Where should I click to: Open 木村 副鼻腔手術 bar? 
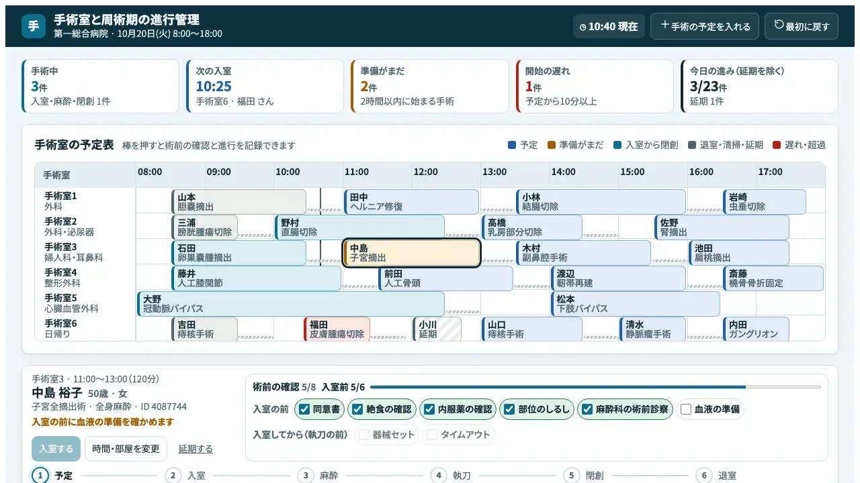(583, 253)
